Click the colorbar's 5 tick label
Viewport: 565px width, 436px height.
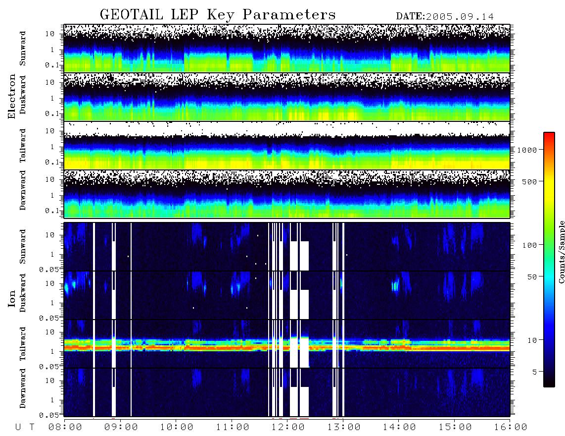tap(534, 372)
